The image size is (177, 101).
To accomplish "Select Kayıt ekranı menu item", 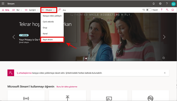I will (x=52, y=40).
